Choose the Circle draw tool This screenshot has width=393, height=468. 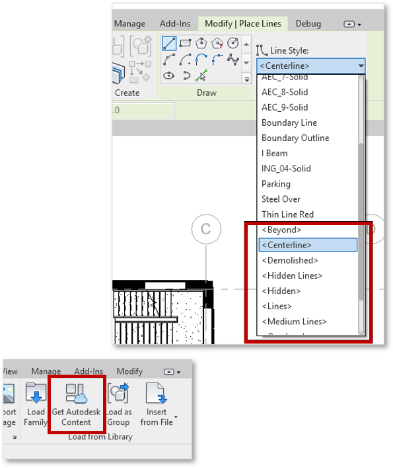click(232, 43)
